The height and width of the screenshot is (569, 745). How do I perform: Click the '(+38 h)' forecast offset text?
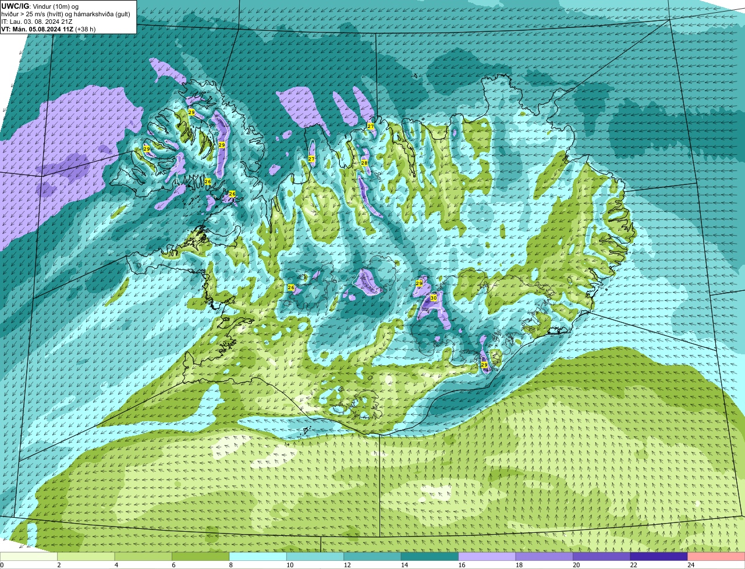tap(86, 29)
